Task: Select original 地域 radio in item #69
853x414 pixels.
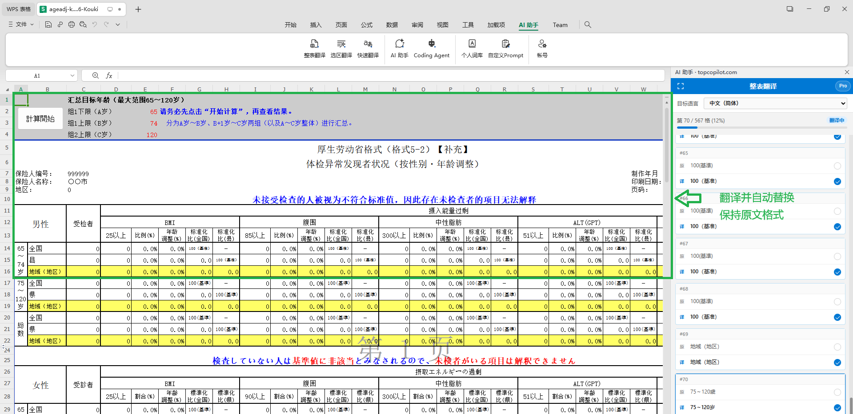Action: click(x=837, y=347)
